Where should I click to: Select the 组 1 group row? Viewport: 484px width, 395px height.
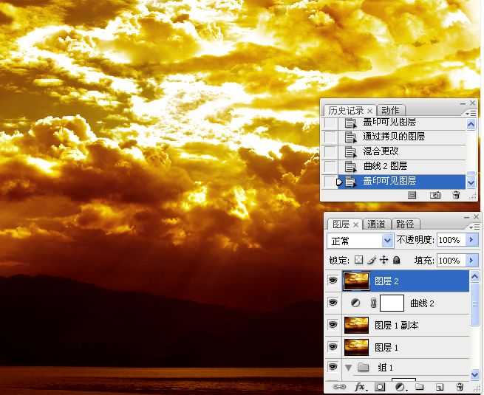(406, 367)
